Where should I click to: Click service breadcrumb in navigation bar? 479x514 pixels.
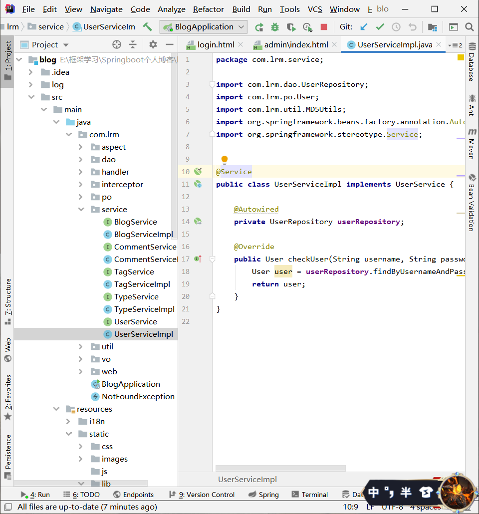46,27
